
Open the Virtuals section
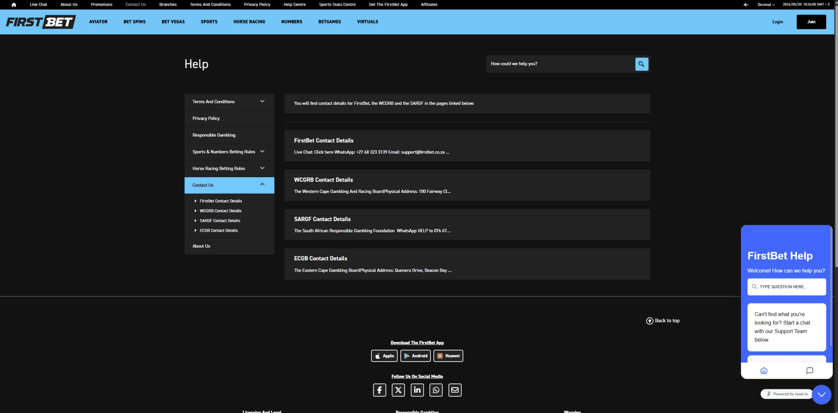pyautogui.click(x=367, y=22)
